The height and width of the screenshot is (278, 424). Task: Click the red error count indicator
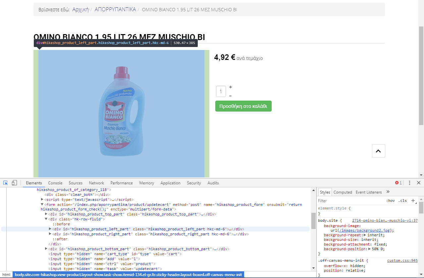click(398, 183)
